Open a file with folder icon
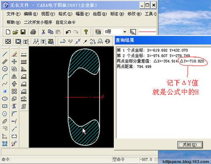 tap(15, 32)
